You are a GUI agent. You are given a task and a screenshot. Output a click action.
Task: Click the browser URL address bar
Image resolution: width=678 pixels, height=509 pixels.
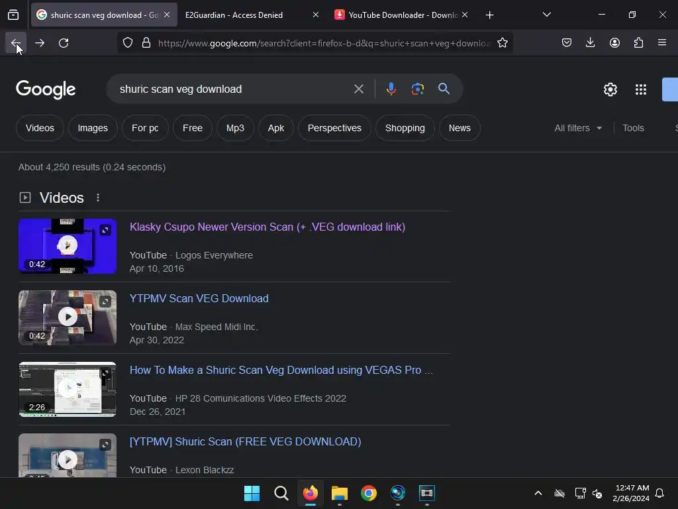323,43
